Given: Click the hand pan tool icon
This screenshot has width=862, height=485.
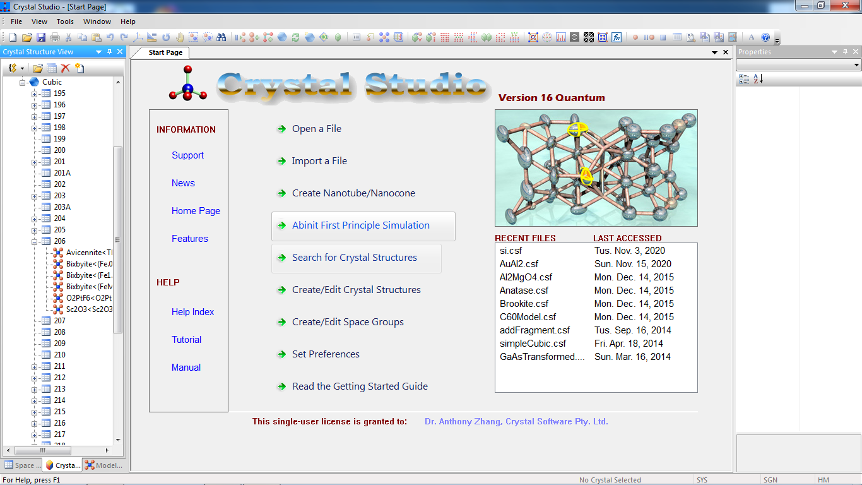Looking at the screenshot, I should click(x=180, y=37).
